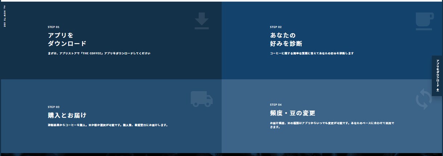443x156 pixels.
Task: Click the STEP 02 label
Action: (x=276, y=27)
